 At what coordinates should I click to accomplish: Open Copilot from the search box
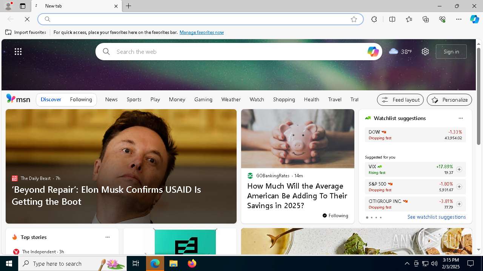pos(373,52)
